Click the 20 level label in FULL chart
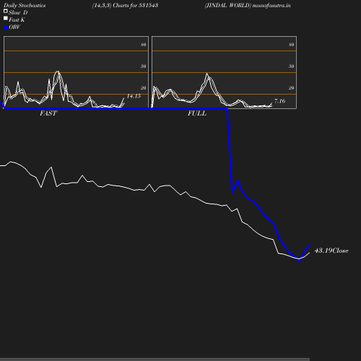 pos(292,88)
